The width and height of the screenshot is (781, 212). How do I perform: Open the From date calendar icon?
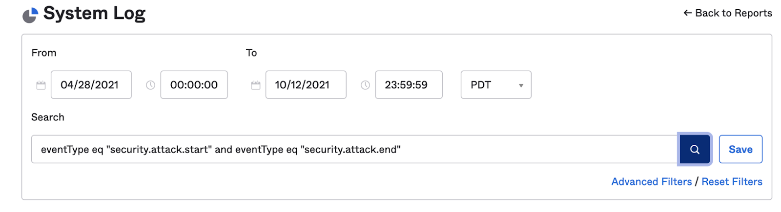coord(41,85)
